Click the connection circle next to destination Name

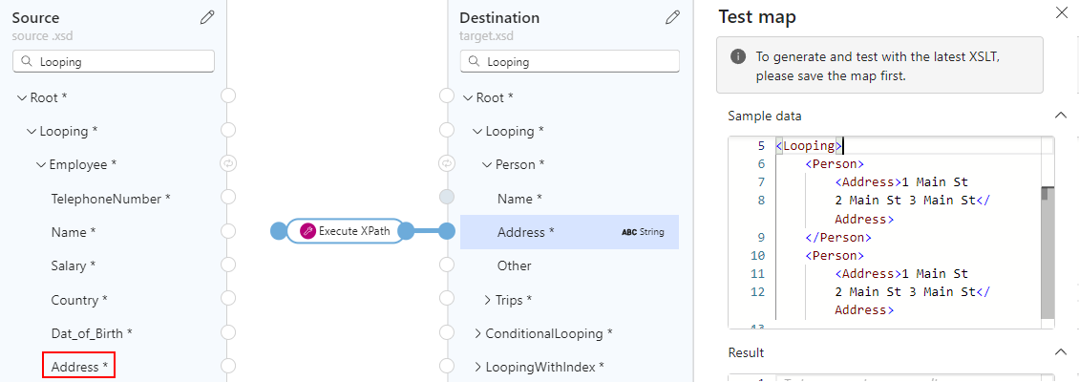coord(446,198)
